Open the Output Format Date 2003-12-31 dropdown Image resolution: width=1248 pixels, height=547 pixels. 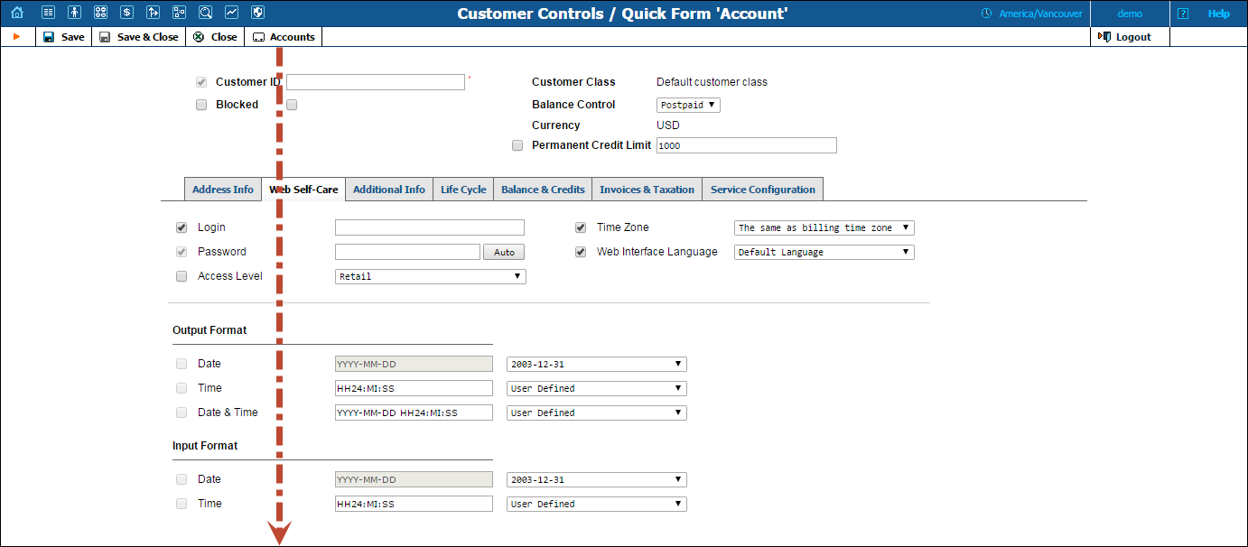click(x=597, y=364)
